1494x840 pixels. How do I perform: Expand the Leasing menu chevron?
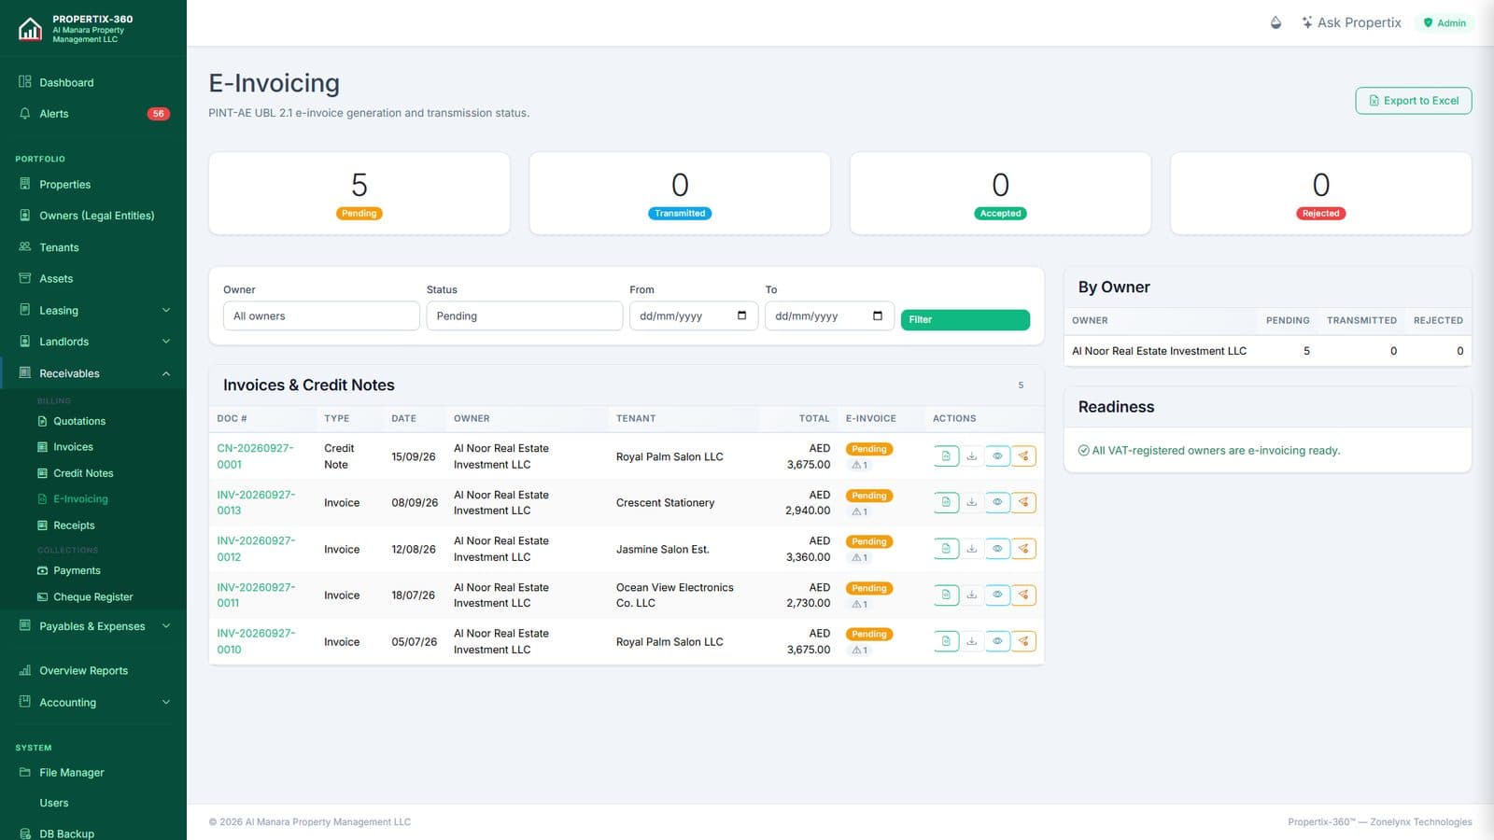(x=166, y=310)
